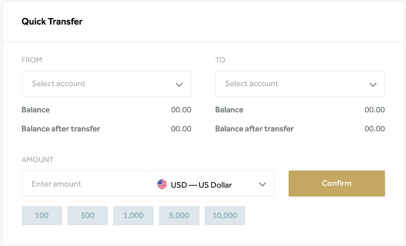Click the US flag icon
The height and width of the screenshot is (246, 406).
coord(162,184)
